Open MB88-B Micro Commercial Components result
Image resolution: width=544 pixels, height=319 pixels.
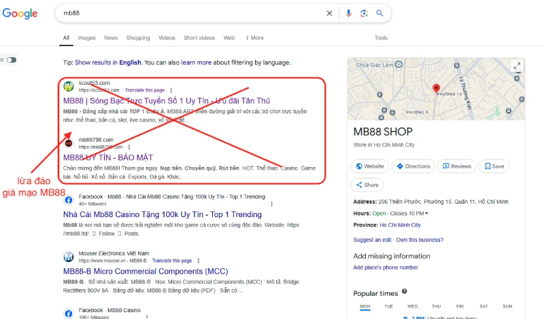pyautogui.click(x=146, y=271)
